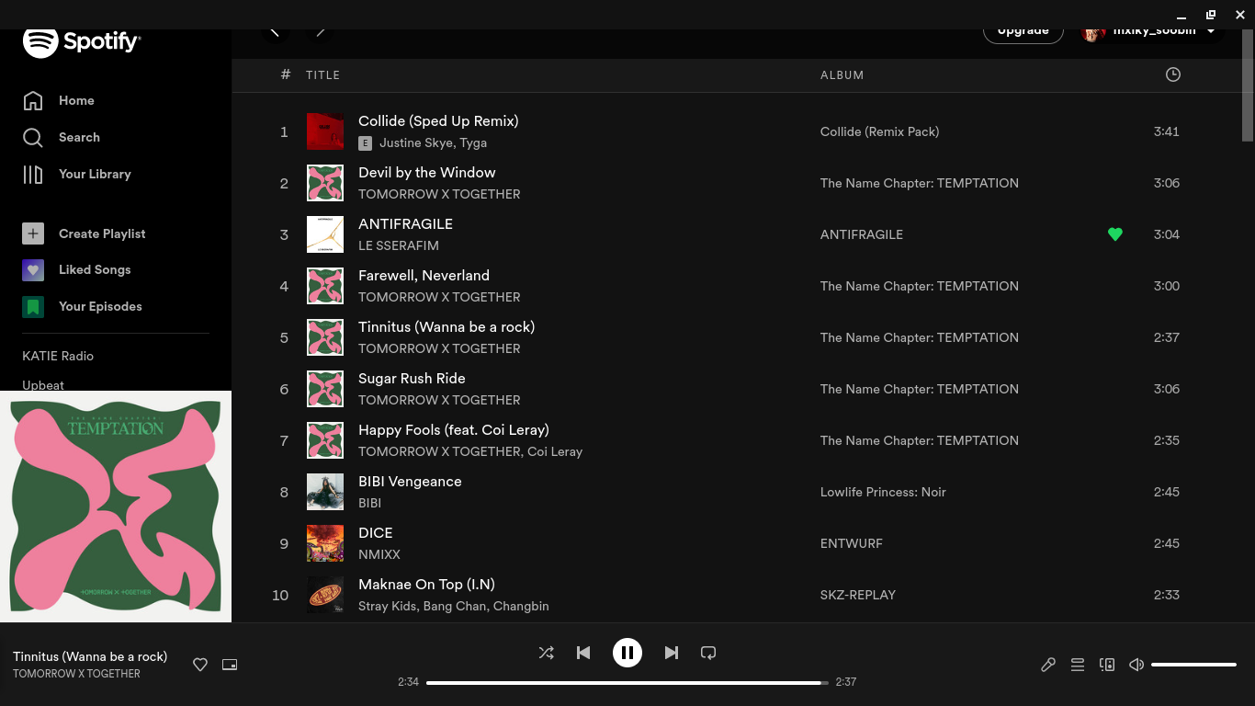Click the Spotify logo
The height and width of the screenshot is (706, 1255).
pos(82,41)
